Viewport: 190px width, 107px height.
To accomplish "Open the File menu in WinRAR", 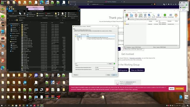I will point(125,12).
